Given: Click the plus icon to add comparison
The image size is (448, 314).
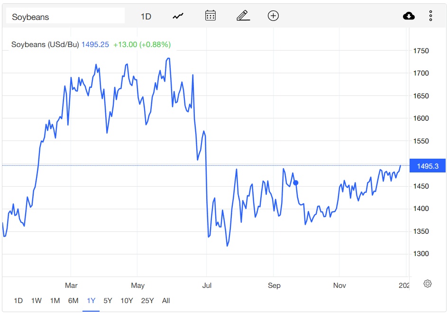Looking at the screenshot, I should 273,16.
